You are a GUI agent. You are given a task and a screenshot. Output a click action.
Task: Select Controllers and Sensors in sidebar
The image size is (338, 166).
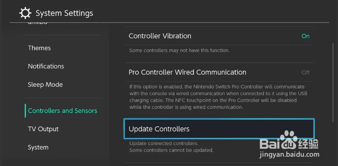pyautogui.click(x=62, y=111)
